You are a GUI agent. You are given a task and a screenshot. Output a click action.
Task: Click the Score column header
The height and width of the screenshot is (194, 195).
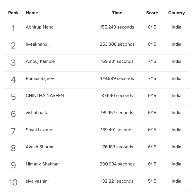(x=152, y=13)
